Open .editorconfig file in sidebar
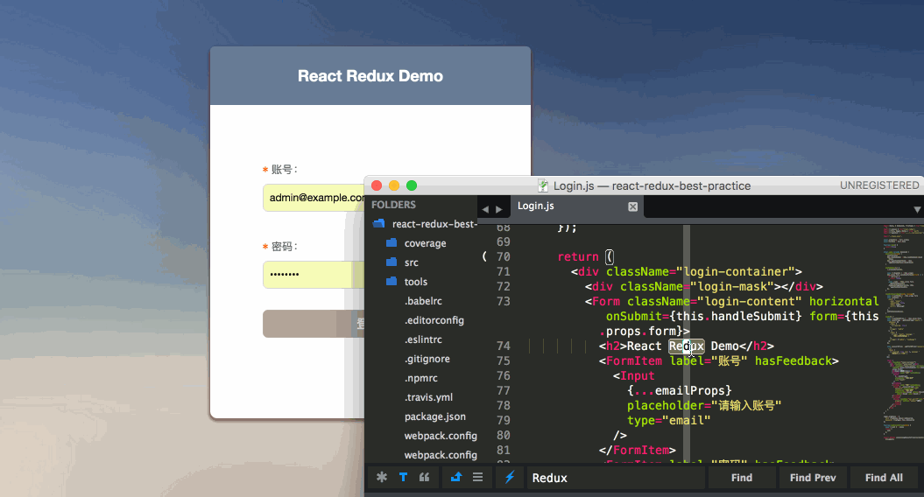The width and height of the screenshot is (924, 497). (434, 320)
